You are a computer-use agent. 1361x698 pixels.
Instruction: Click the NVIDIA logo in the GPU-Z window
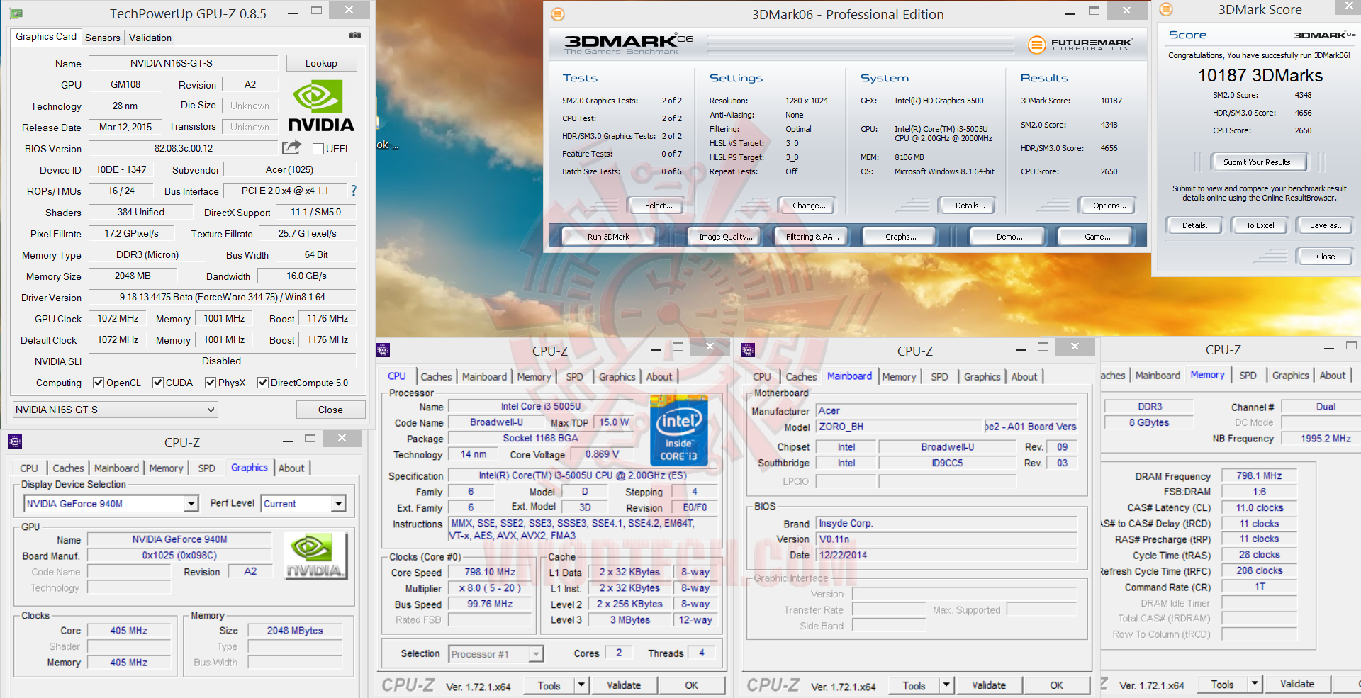click(321, 105)
